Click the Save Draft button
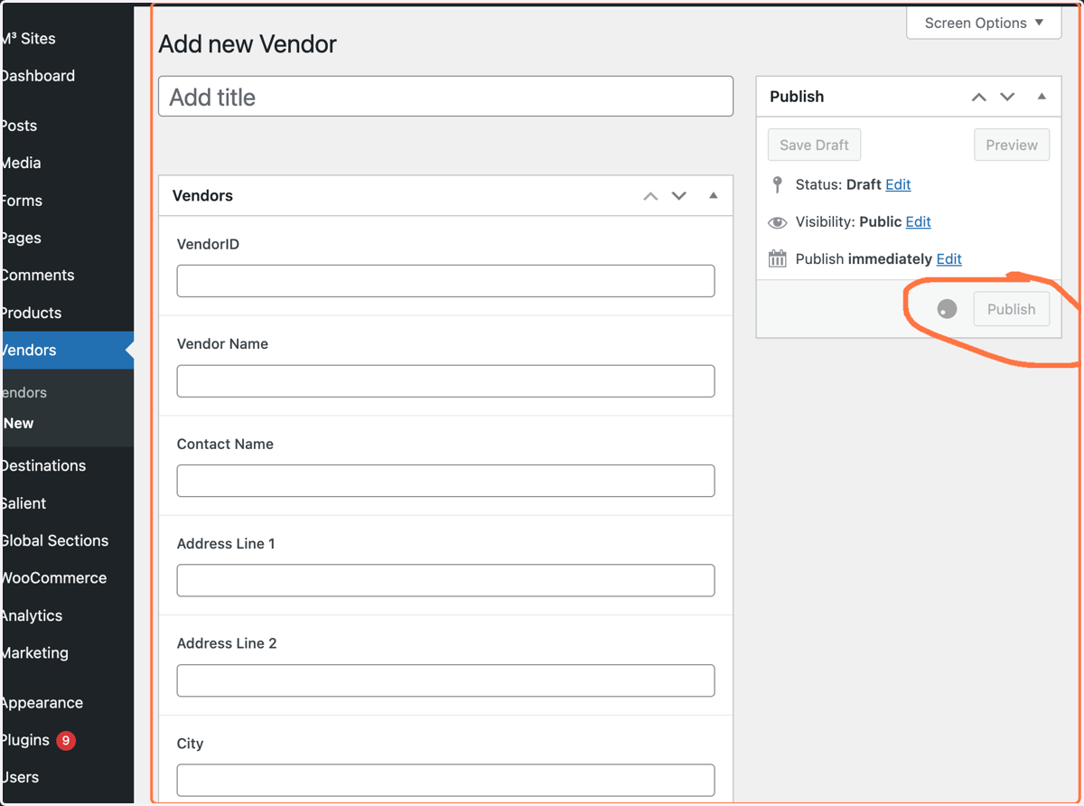The image size is (1084, 806). [x=814, y=145]
